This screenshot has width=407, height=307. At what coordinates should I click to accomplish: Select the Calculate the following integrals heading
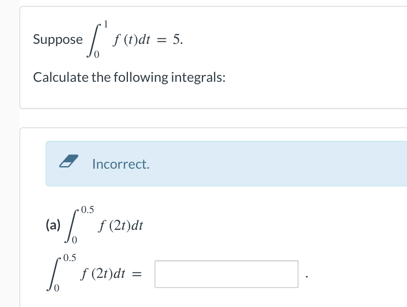130,77
